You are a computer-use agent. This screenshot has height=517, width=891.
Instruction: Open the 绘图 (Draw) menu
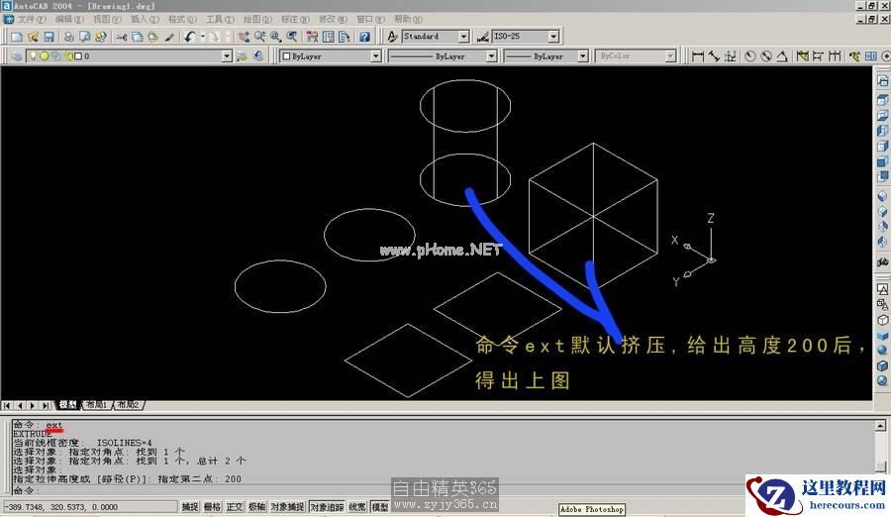point(258,20)
